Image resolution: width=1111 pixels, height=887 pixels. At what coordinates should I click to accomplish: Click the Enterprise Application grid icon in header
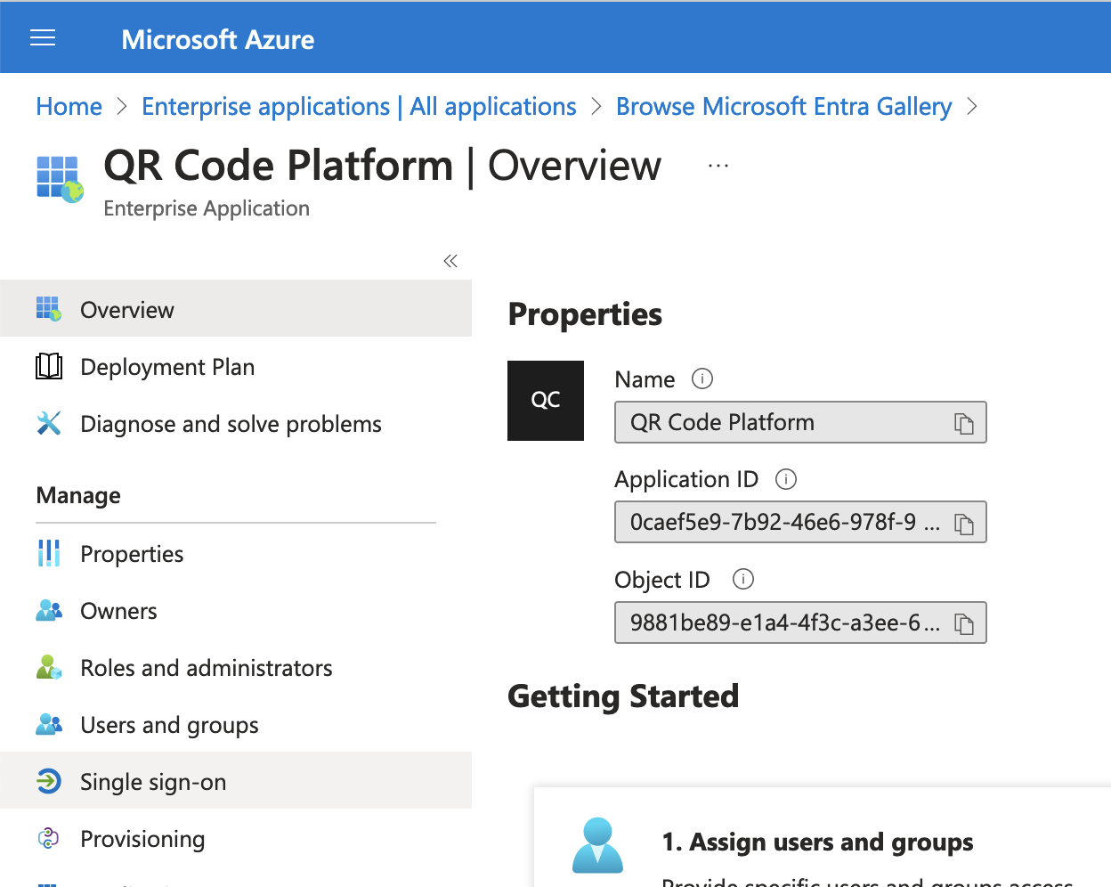[x=60, y=179]
